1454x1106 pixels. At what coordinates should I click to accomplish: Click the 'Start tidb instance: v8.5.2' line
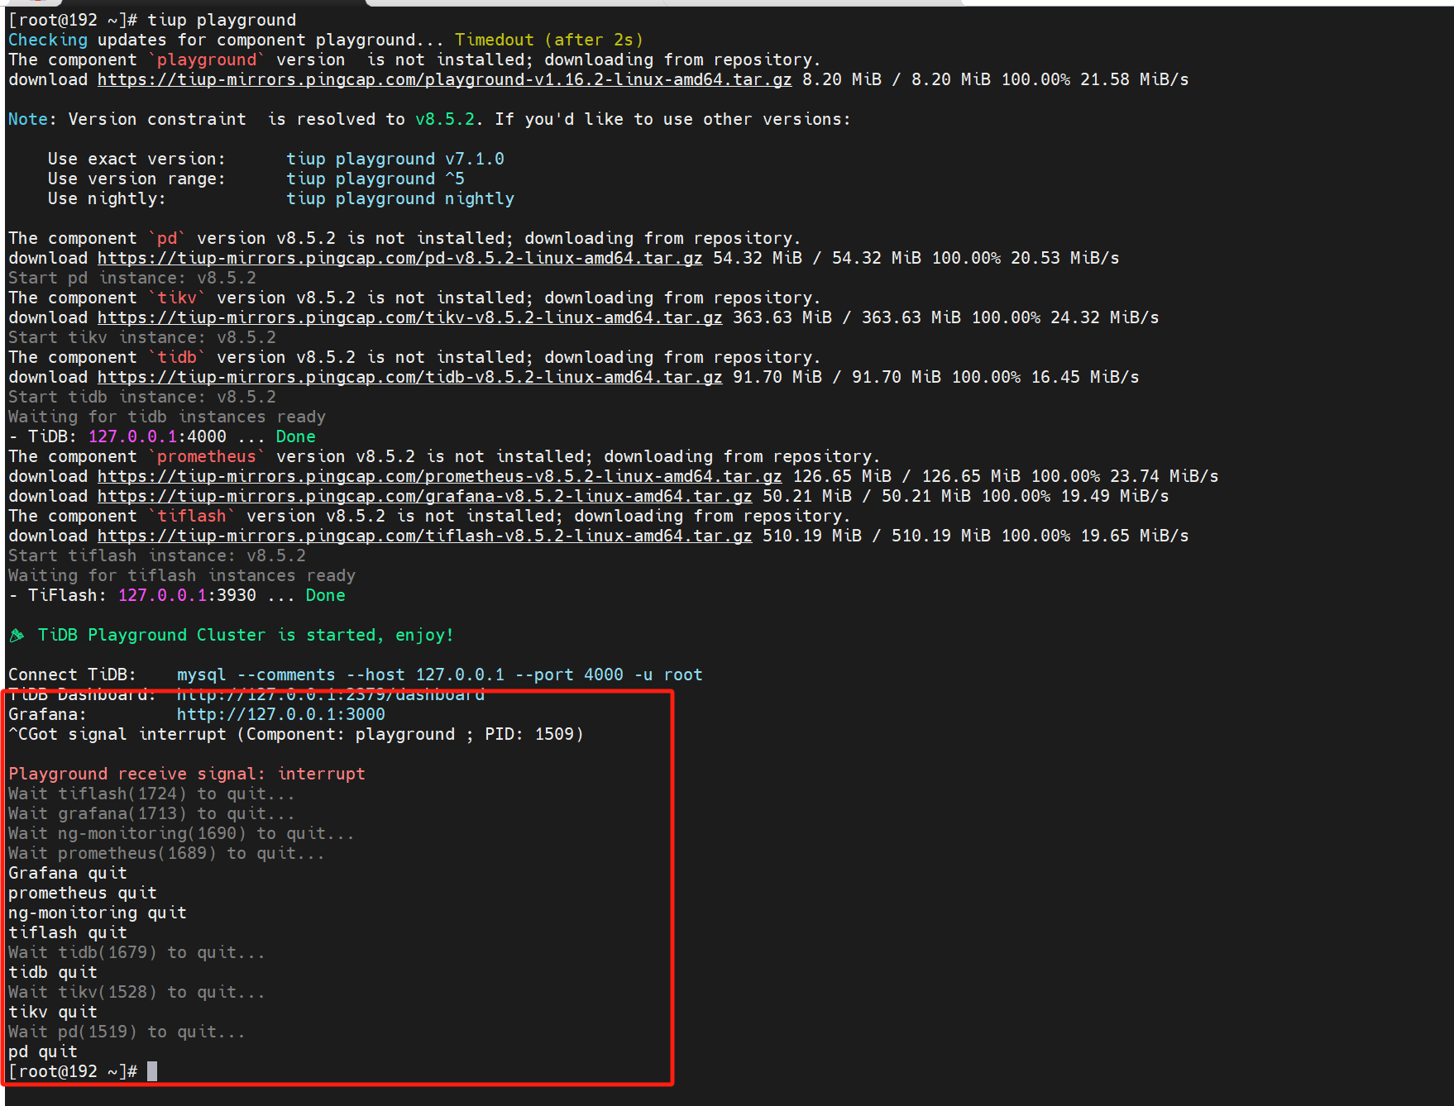(142, 397)
